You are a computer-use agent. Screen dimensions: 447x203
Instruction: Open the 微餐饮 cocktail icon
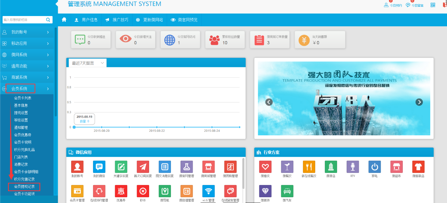click(287, 167)
